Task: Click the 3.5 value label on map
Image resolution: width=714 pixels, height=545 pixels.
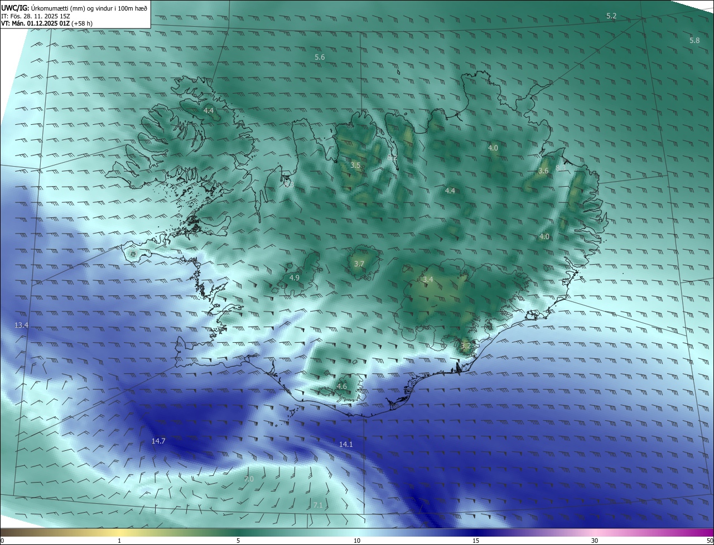Action: tap(355, 166)
